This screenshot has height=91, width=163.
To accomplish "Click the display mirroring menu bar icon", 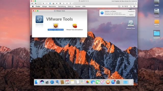I will tap(119, 6).
